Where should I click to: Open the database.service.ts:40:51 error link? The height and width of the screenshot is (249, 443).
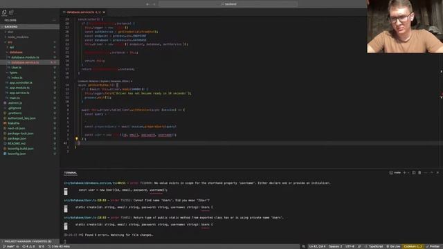click(95, 183)
